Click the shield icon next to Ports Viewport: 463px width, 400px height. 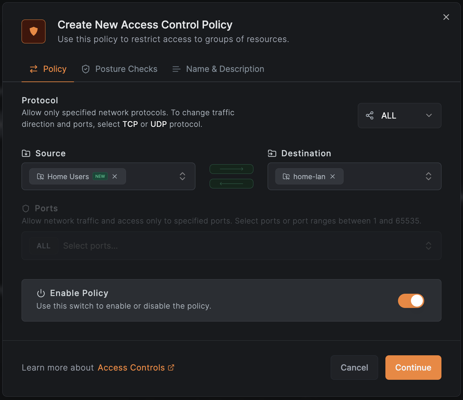pyautogui.click(x=26, y=208)
